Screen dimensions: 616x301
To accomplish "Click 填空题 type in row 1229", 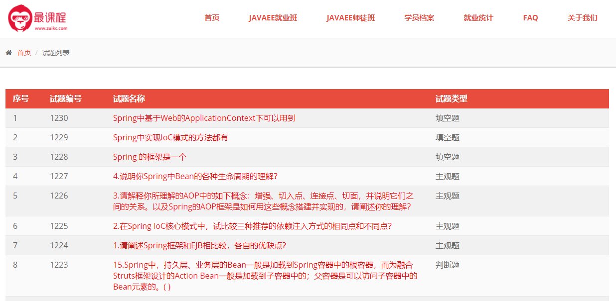I will tap(448, 137).
